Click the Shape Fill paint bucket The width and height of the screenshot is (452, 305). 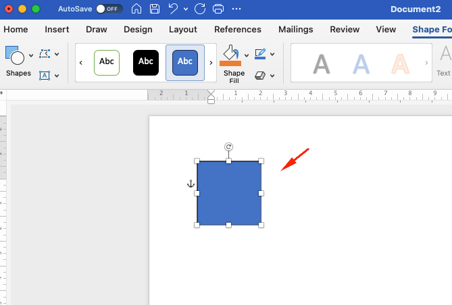pos(230,52)
